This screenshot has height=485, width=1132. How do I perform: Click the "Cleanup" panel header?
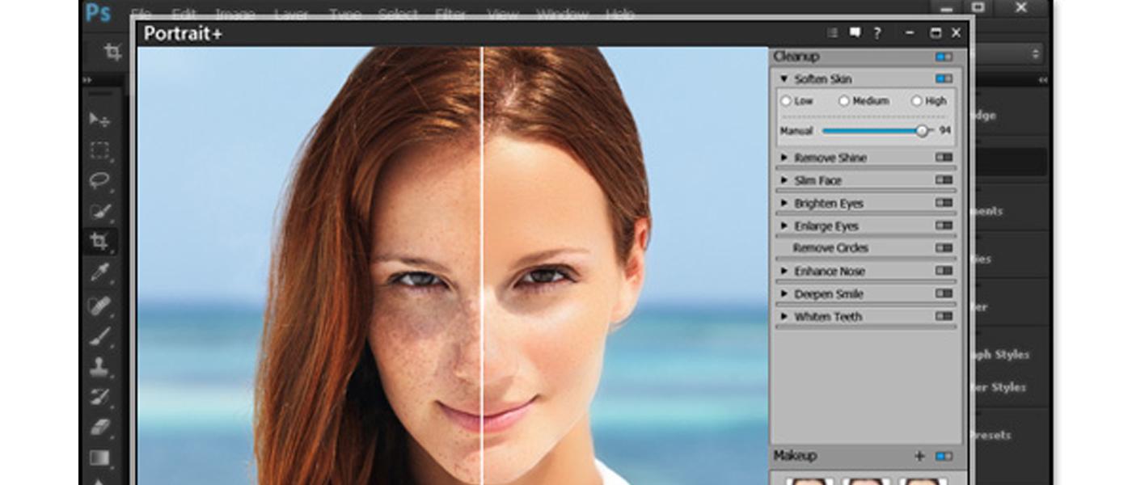[x=796, y=57]
